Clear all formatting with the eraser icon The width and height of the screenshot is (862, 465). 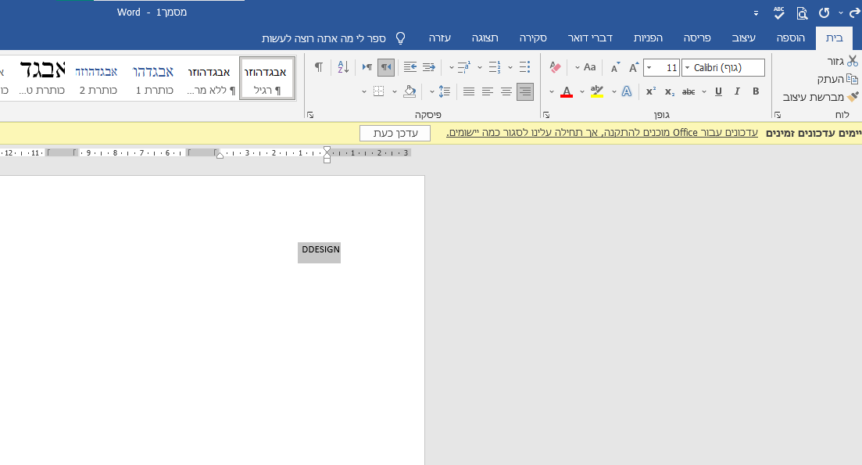pos(555,67)
